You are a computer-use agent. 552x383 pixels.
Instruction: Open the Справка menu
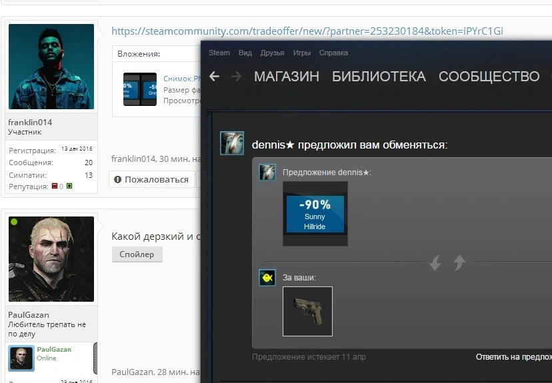pyautogui.click(x=333, y=53)
